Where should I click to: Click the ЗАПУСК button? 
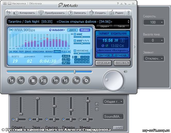click(104, 55)
